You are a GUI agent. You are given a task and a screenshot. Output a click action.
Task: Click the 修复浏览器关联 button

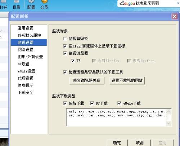[x=87, y=80]
